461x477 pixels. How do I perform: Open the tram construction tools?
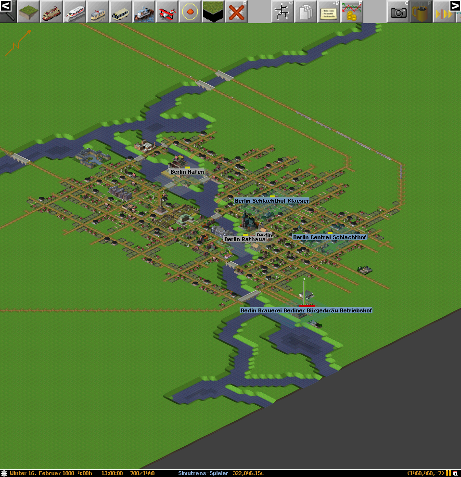click(x=98, y=12)
